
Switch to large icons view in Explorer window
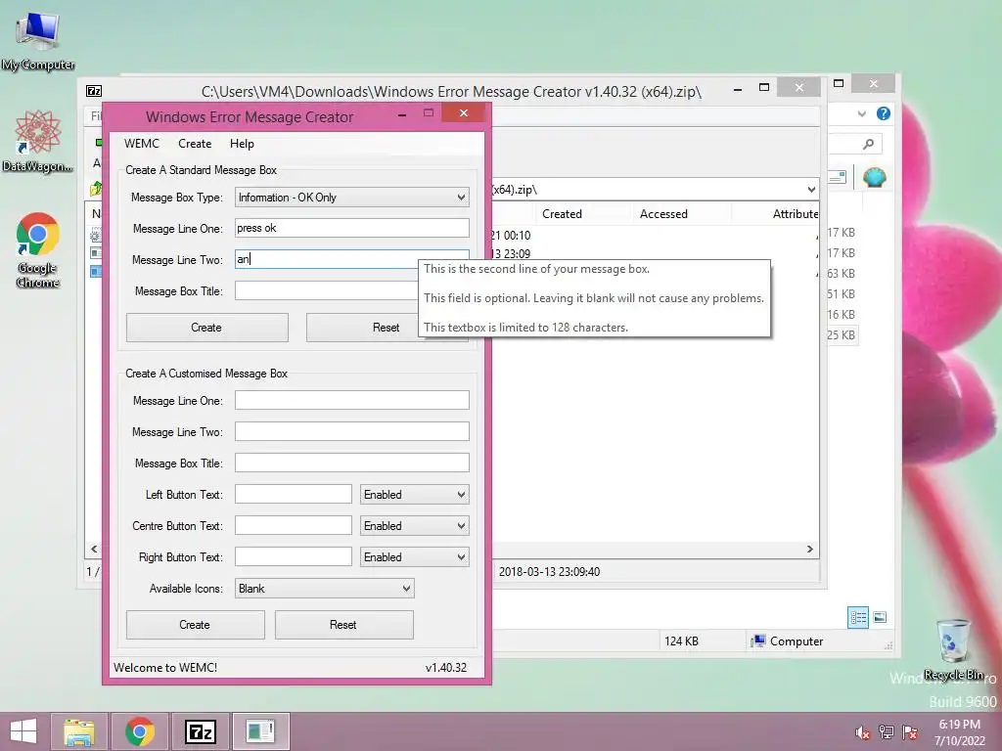pos(880,618)
